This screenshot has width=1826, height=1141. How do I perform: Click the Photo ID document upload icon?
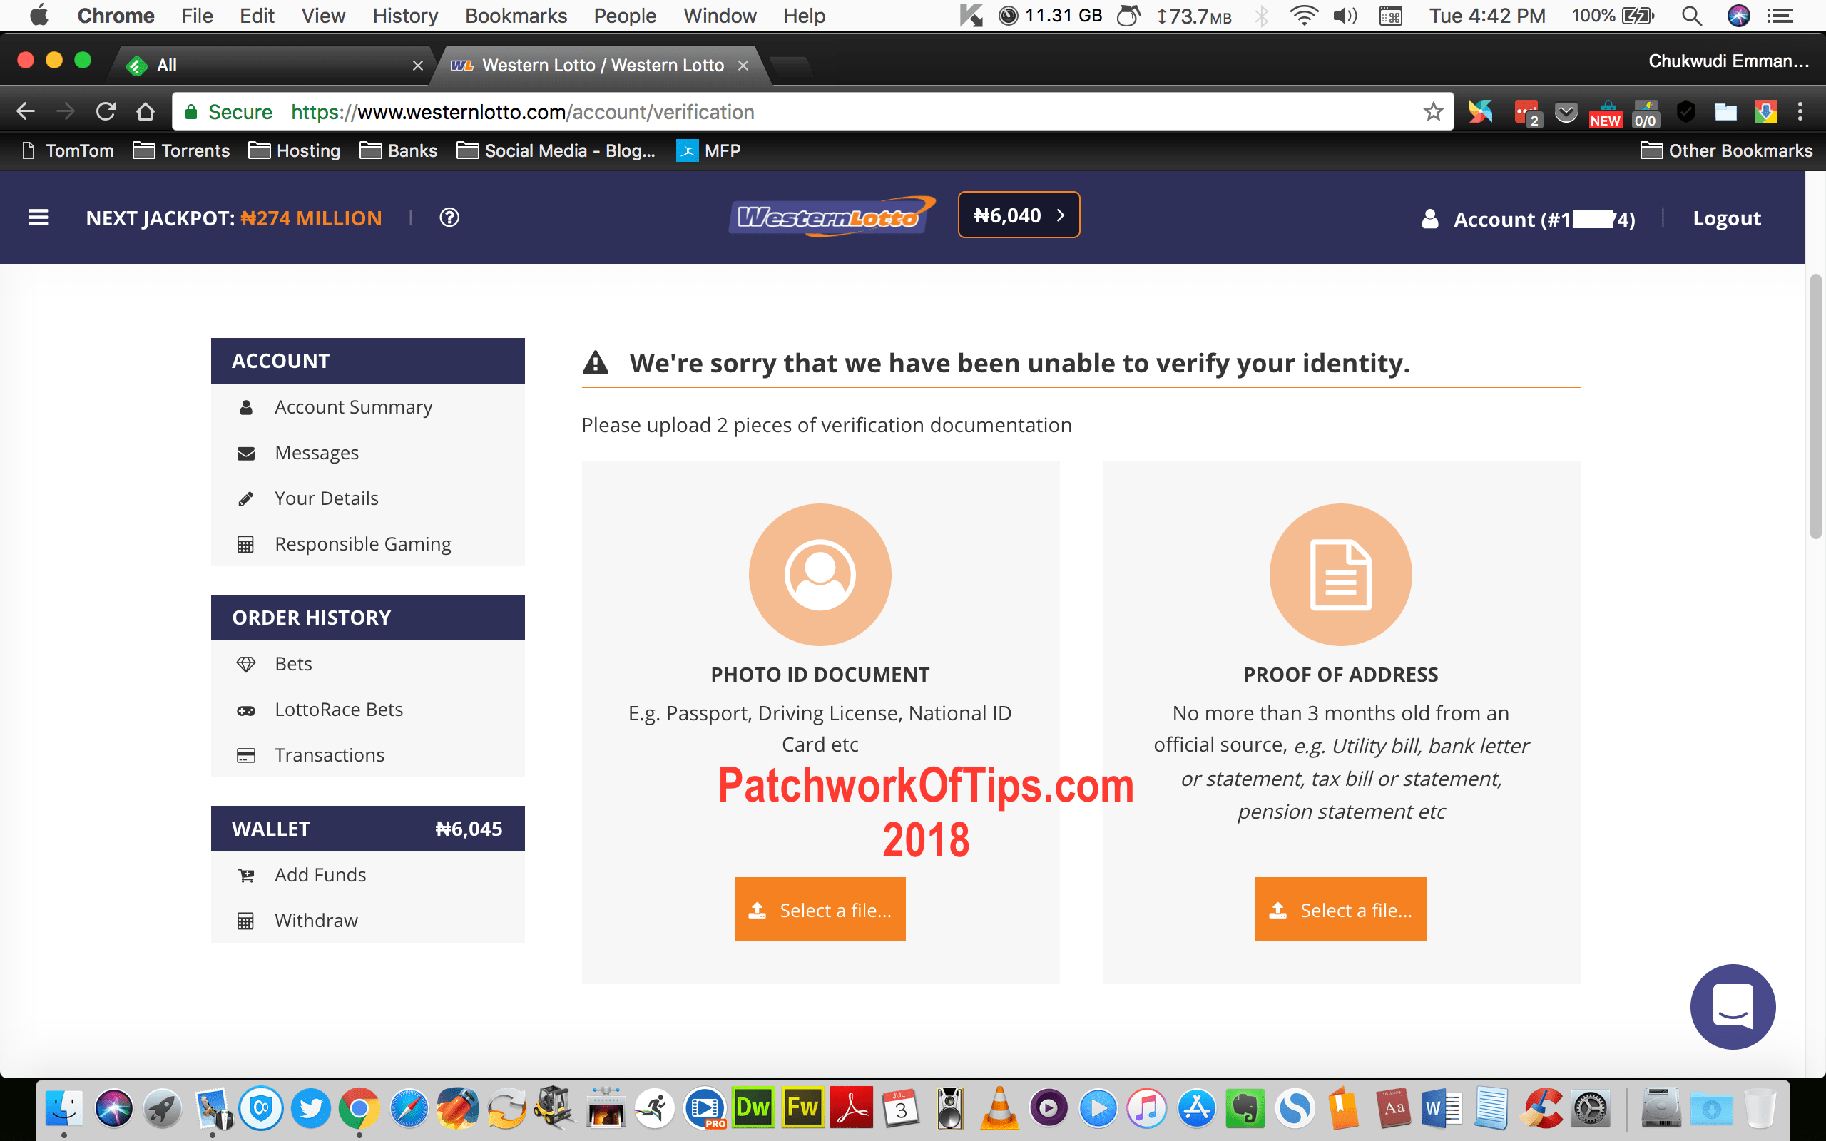[x=820, y=575]
